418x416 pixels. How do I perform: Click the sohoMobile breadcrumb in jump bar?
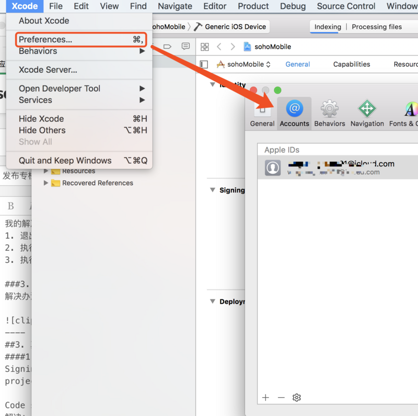[272, 47]
